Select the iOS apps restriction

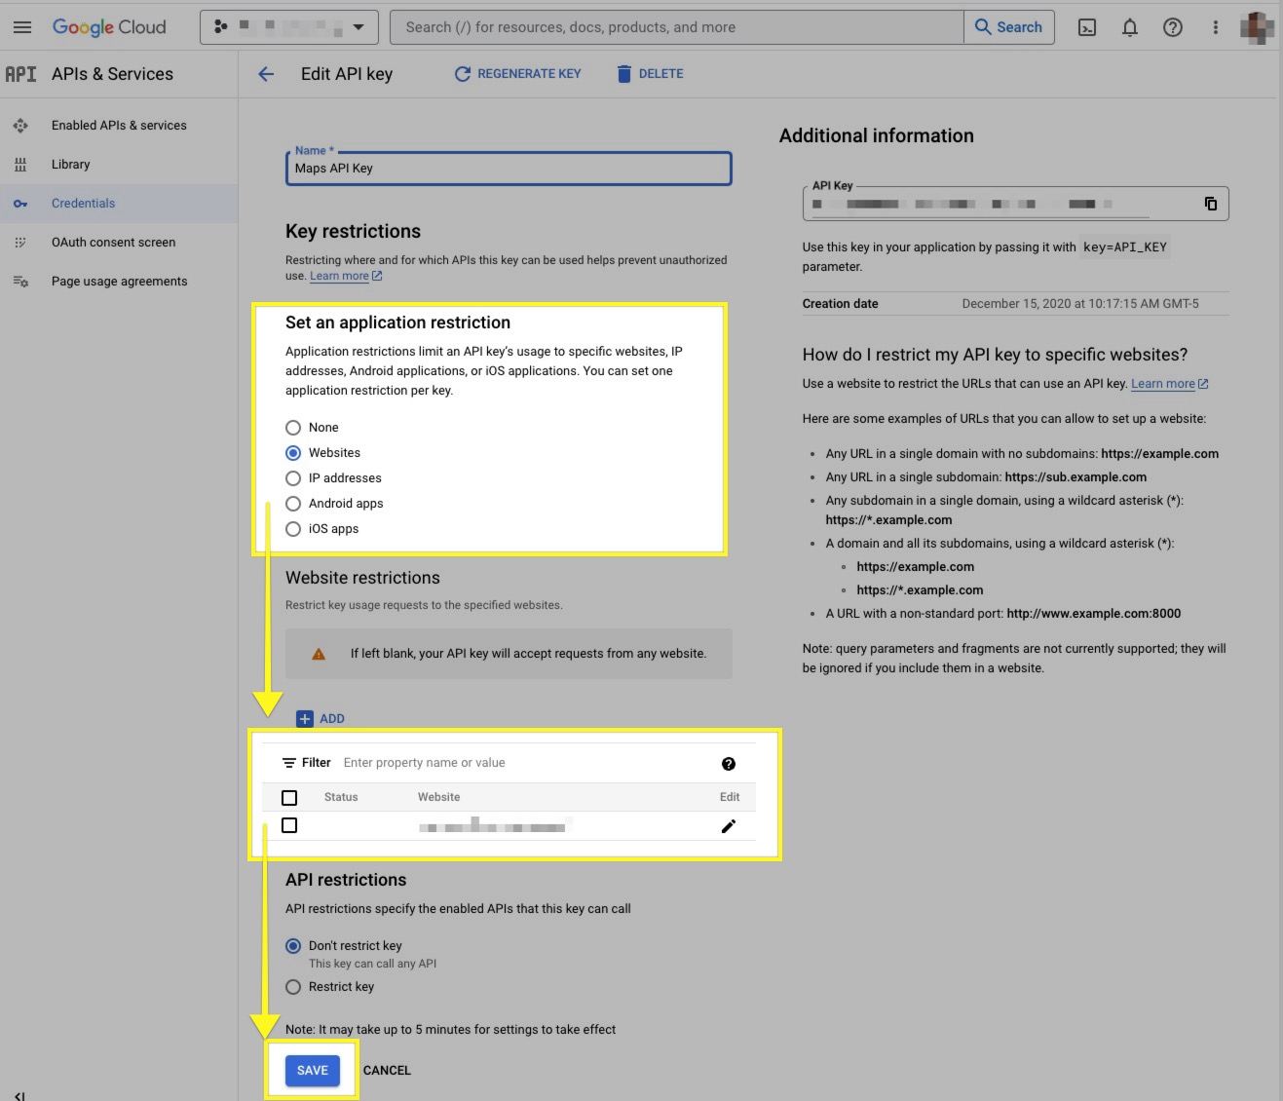(x=293, y=529)
